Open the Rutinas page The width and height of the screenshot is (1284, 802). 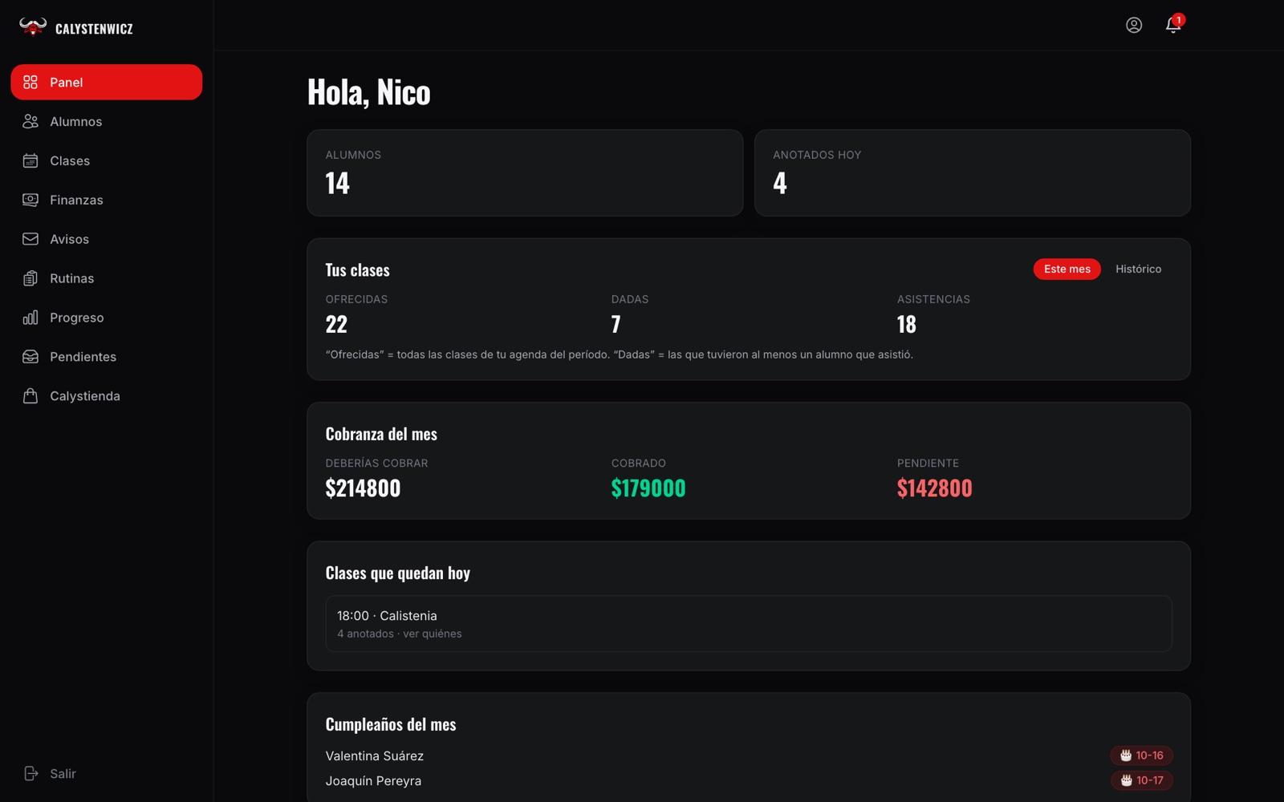coord(107,278)
